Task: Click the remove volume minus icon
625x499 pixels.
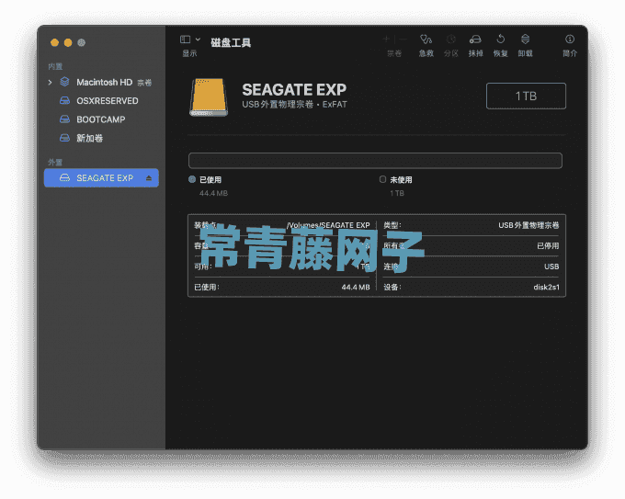Action: pyautogui.click(x=403, y=40)
